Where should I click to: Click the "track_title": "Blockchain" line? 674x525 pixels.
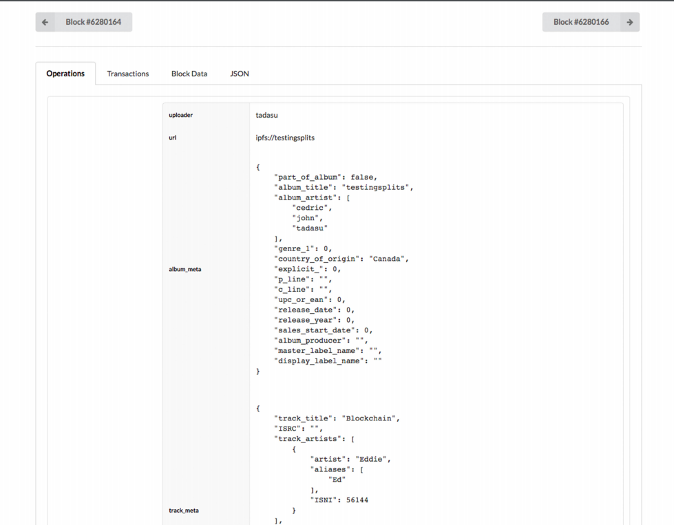coord(337,418)
